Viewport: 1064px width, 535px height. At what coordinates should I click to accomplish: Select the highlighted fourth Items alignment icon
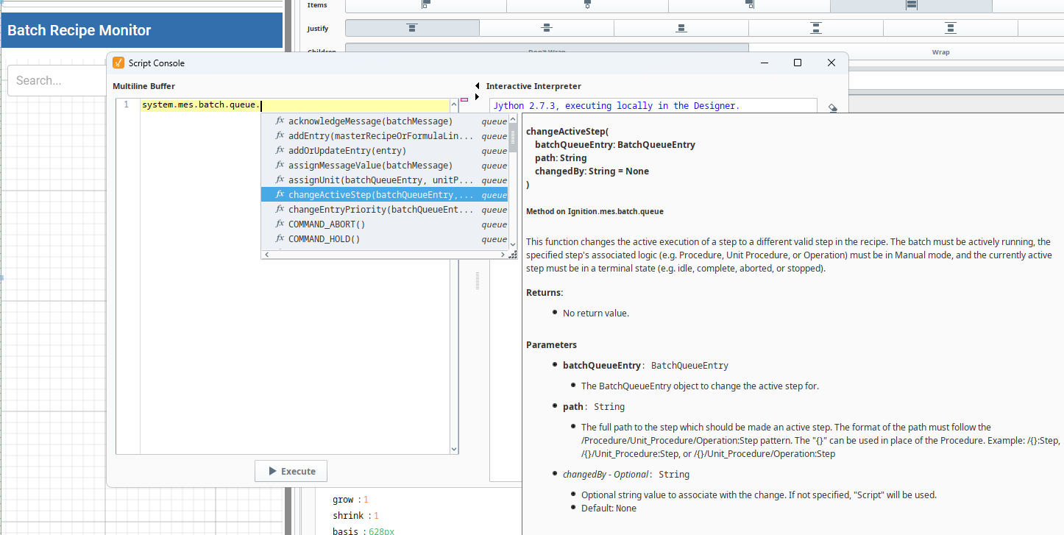911,5
